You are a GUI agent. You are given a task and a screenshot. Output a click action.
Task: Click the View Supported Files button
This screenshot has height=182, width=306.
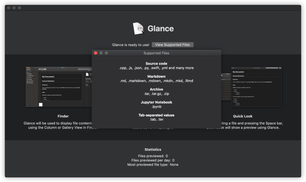173,45
